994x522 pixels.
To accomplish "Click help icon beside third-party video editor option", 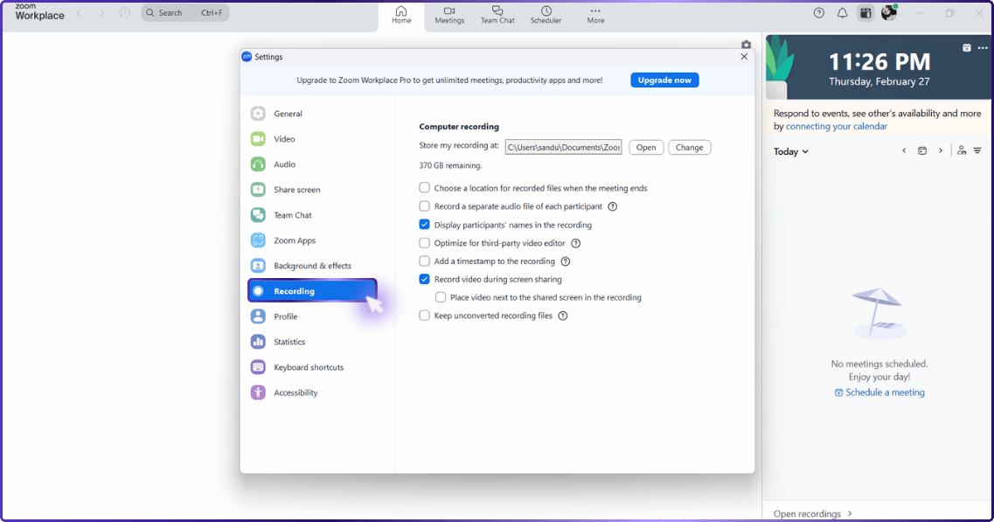I will [x=575, y=244].
